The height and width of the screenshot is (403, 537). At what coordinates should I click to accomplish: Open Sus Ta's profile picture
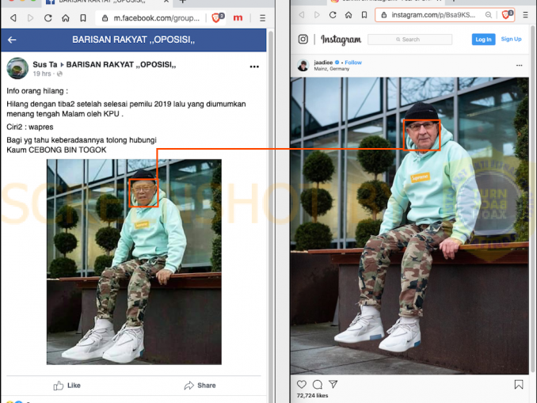click(17, 68)
